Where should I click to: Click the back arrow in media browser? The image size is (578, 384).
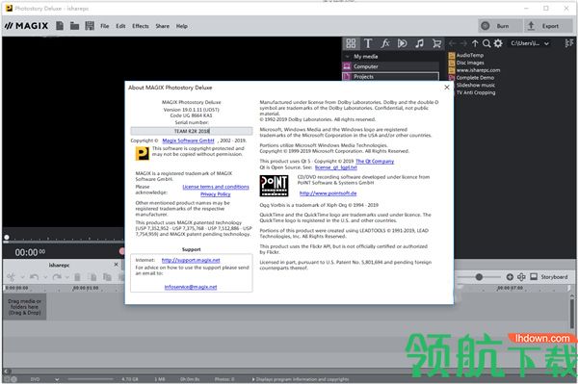point(453,43)
